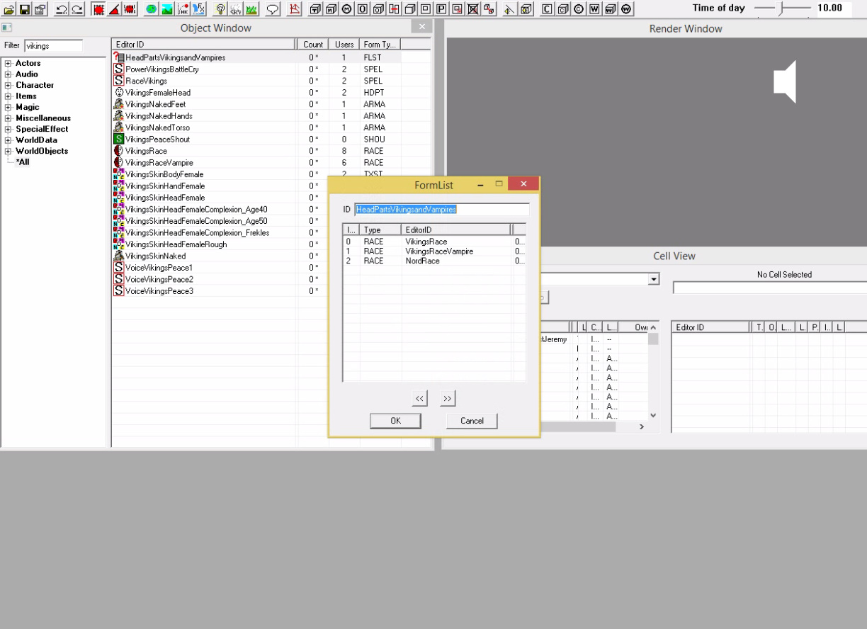Sort by Form Type column header
The width and height of the screenshot is (867, 629).
pos(380,45)
